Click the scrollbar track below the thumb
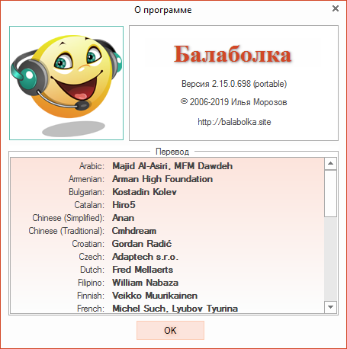 [x=330, y=259]
